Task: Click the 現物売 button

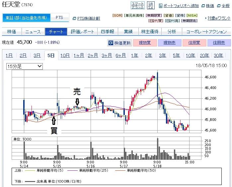Action: (170, 43)
